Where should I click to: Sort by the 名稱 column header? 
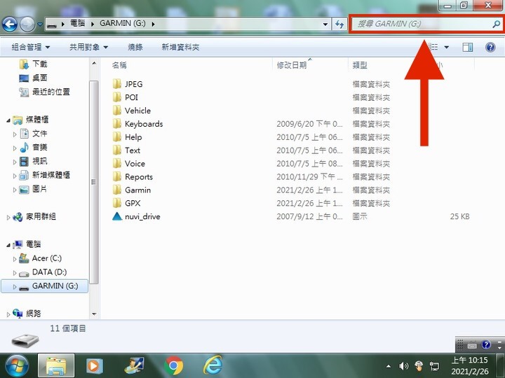tap(119, 65)
